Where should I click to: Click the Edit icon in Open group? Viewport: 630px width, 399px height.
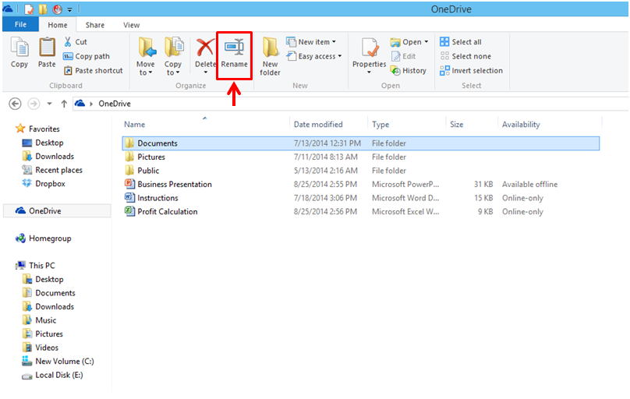click(x=396, y=56)
